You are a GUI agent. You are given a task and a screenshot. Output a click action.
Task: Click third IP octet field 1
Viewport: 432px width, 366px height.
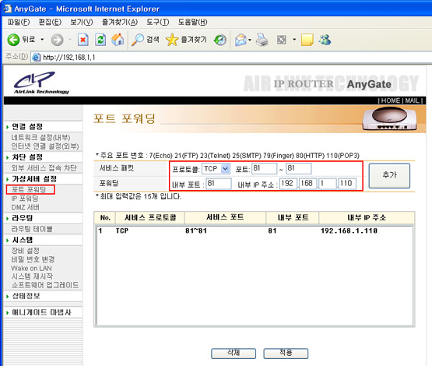pyautogui.click(x=327, y=184)
